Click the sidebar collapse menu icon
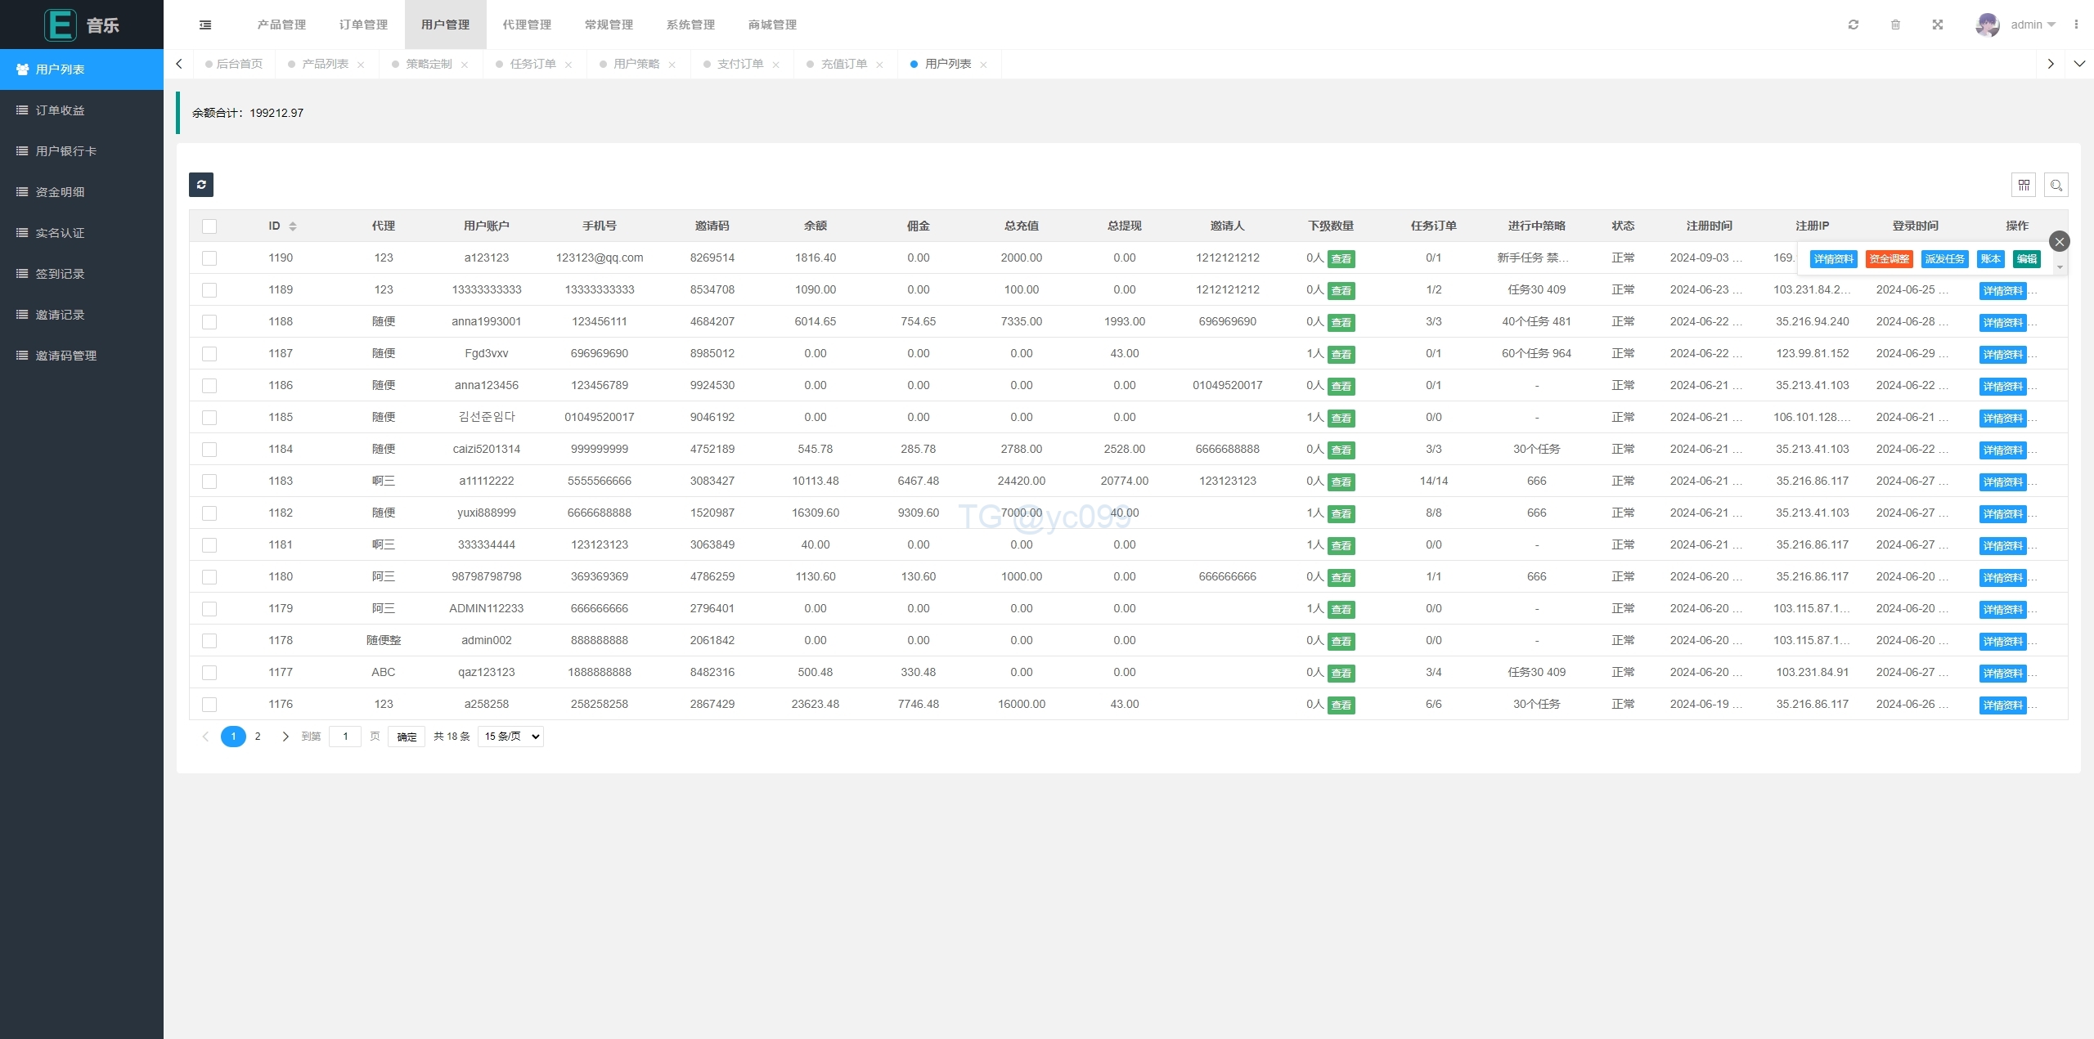Viewport: 2094px width, 1039px height. pos(205,25)
